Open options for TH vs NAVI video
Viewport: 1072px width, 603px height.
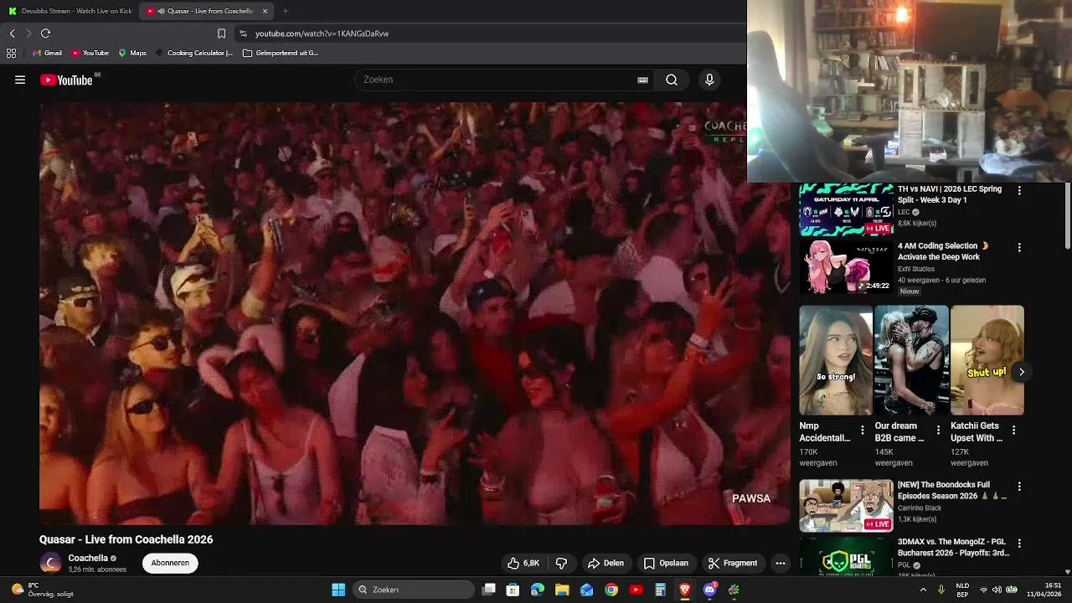1019,190
